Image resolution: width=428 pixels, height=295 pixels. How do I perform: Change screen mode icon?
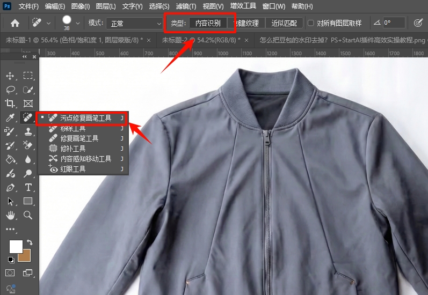[x=27, y=272]
